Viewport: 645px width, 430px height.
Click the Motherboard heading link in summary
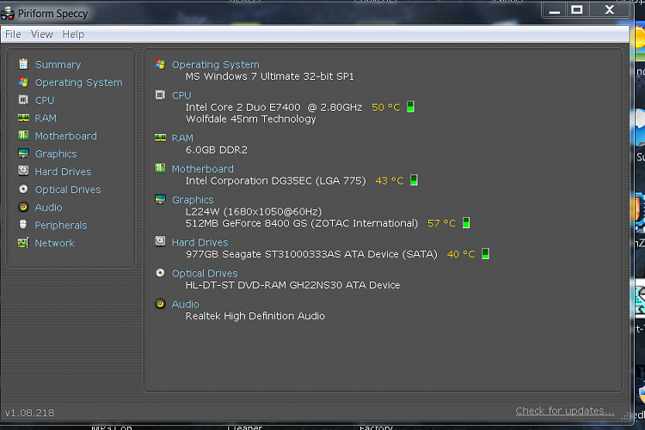click(x=203, y=169)
